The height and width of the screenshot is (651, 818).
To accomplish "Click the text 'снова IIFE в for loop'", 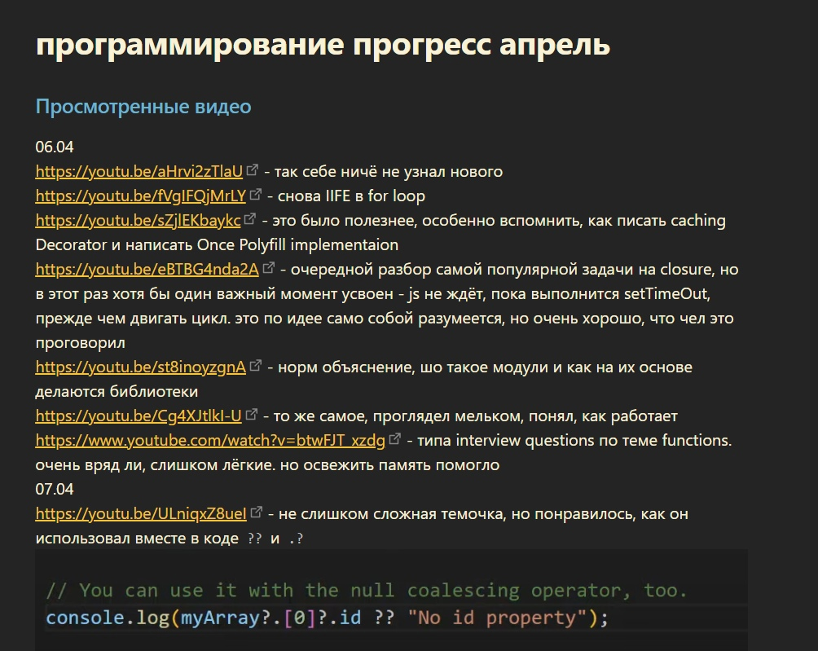I will pyautogui.click(x=351, y=196).
